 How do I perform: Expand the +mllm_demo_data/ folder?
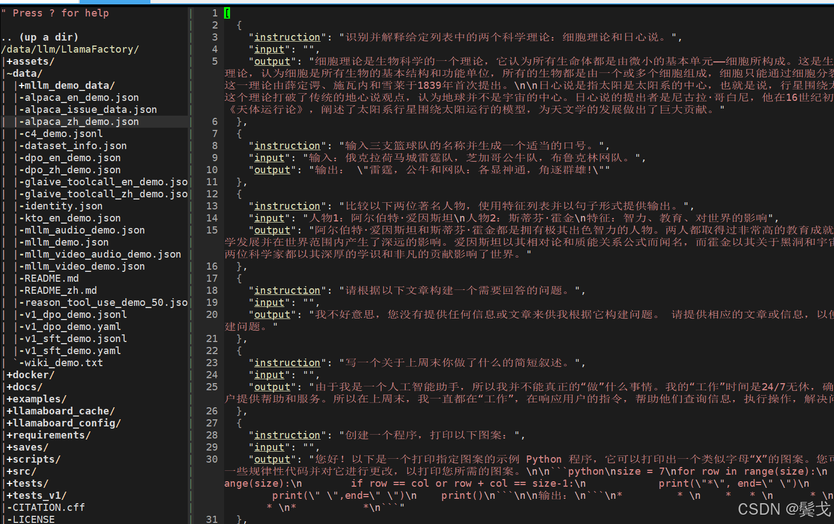[x=67, y=86]
